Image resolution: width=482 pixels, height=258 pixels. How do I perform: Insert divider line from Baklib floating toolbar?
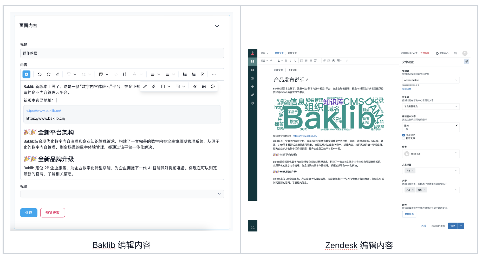(204, 87)
